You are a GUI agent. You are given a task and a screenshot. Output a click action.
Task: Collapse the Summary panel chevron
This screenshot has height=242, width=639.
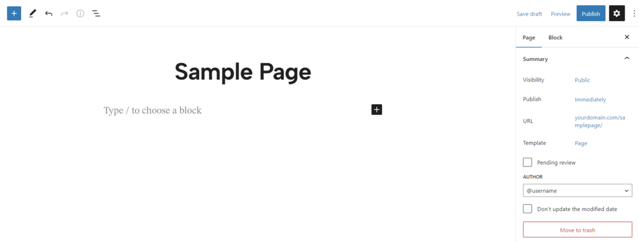click(x=627, y=59)
